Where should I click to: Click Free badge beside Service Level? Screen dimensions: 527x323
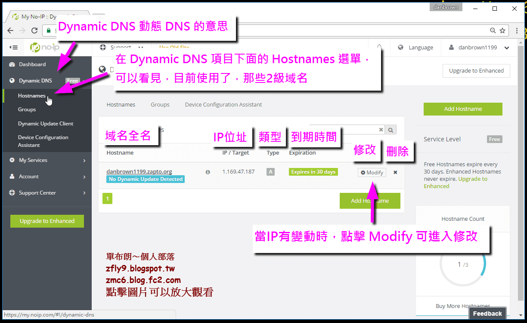[495, 139]
